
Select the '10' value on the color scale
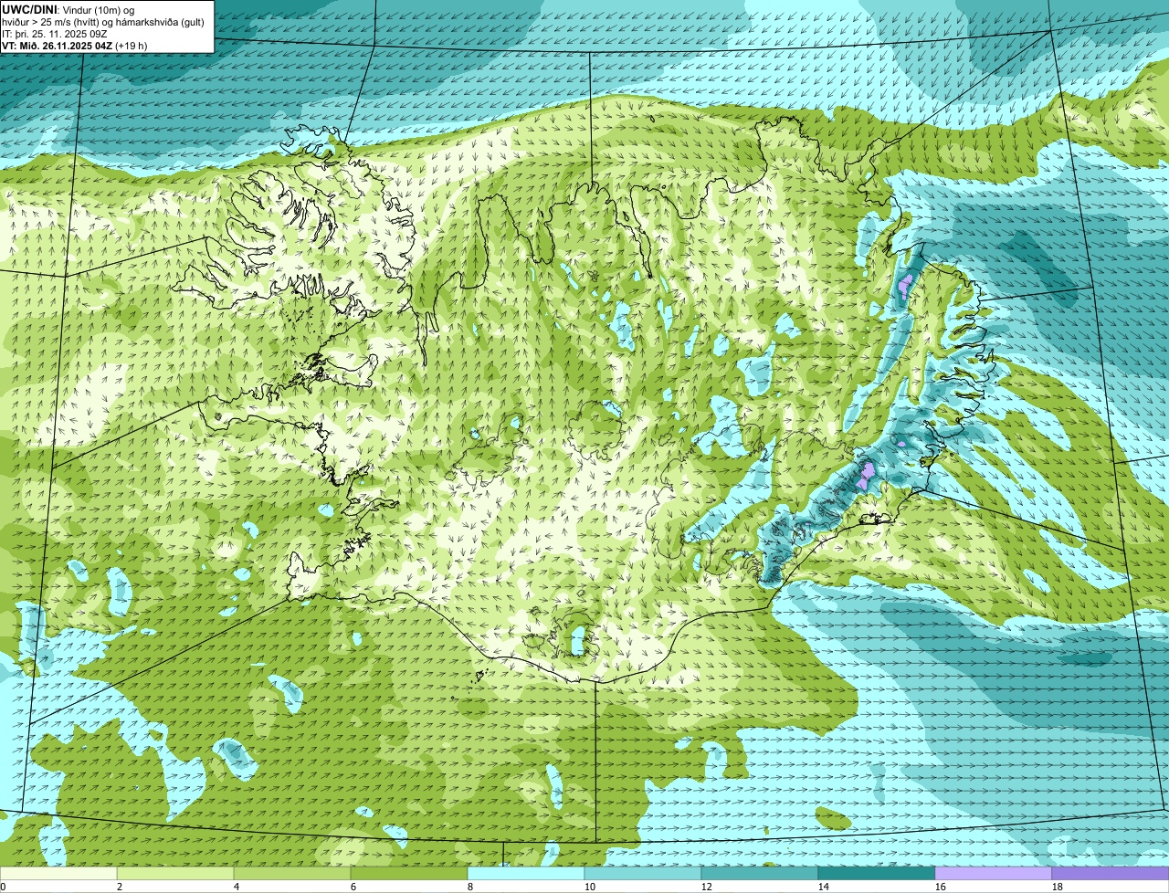[x=590, y=887]
